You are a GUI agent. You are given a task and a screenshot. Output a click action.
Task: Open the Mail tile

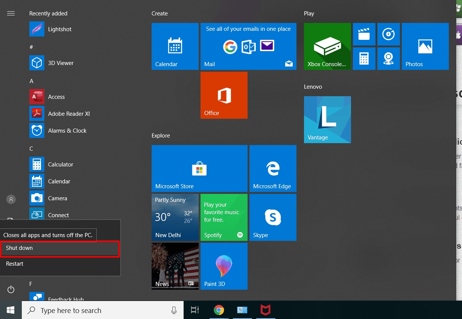pyautogui.click(x=248, y=46)
